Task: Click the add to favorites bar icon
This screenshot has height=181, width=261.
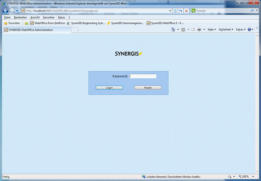Action: pyautogui.click(x=26, y=23)
